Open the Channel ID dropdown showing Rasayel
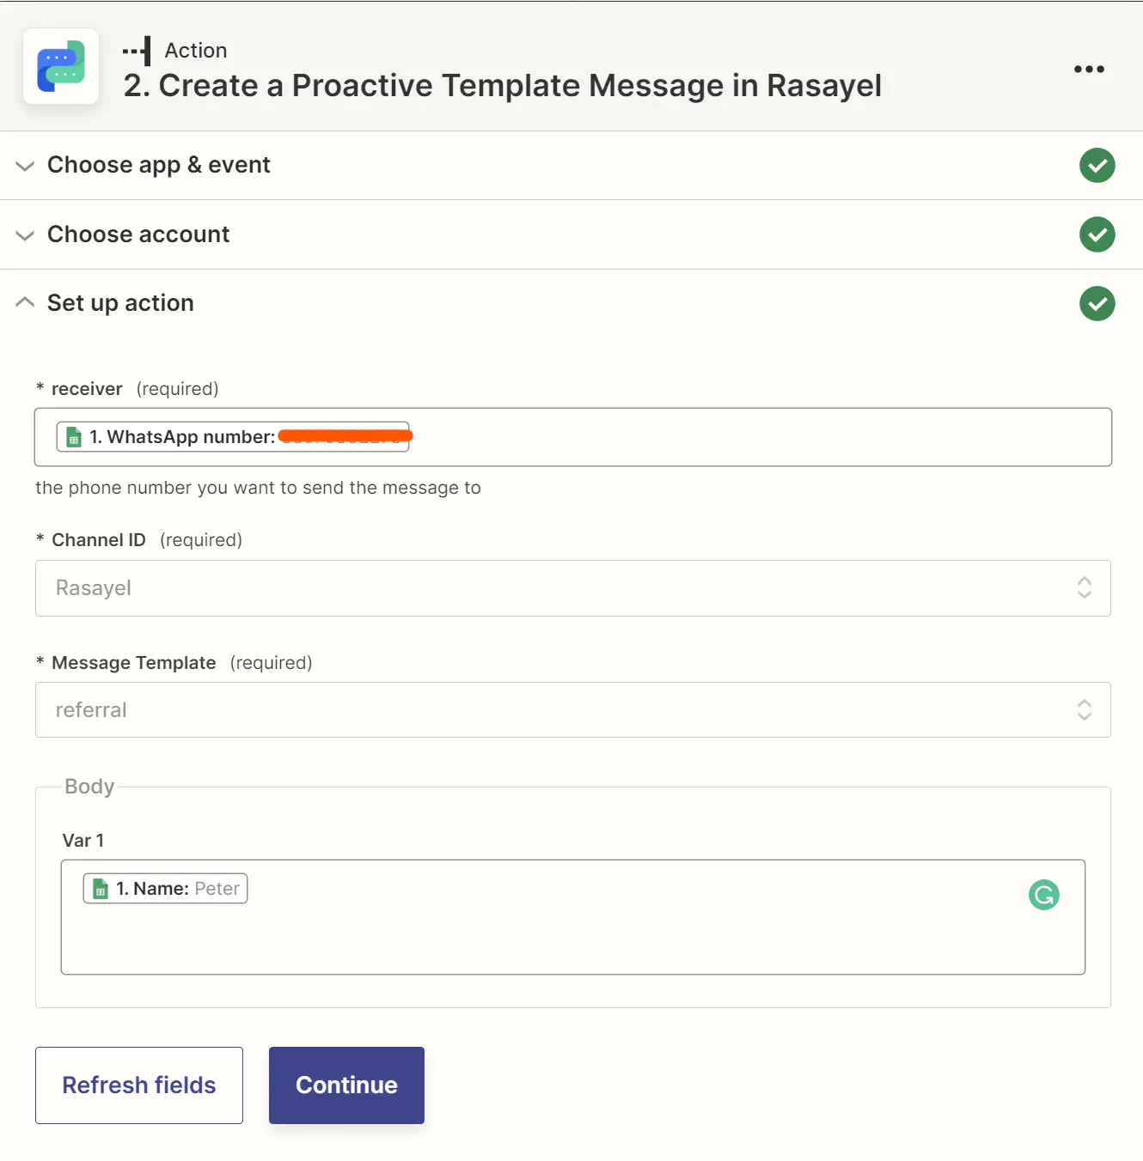 coord(572,588)
